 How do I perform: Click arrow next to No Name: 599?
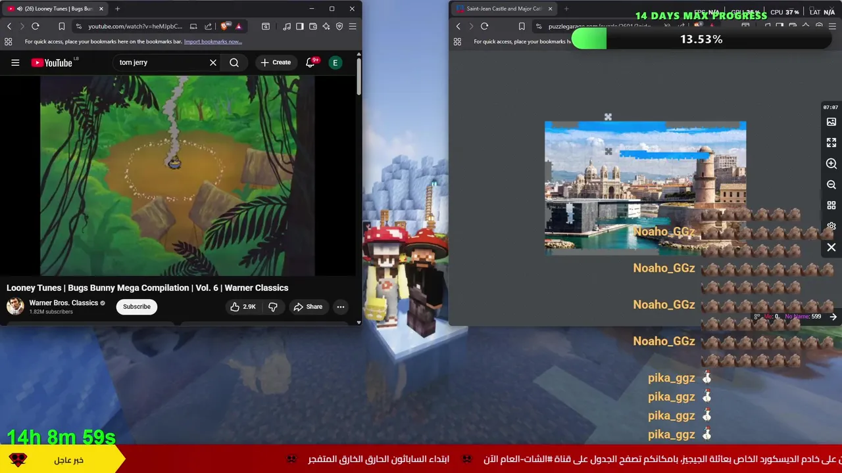[833, 317]
